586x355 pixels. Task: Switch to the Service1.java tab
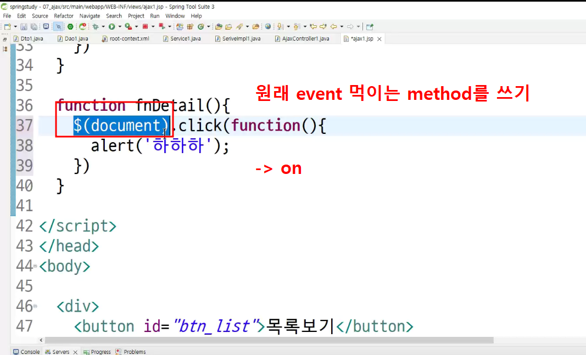[182, 38]
